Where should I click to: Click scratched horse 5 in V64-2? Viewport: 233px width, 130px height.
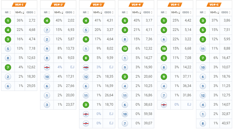coord(47,67)
